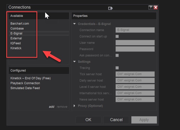Click the Apply button
The image size is (180, 130).
coord(144,120)
